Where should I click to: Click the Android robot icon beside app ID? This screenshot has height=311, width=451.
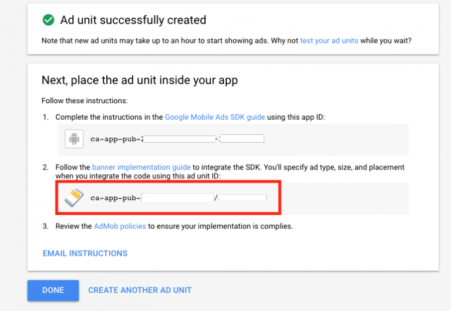74,139
